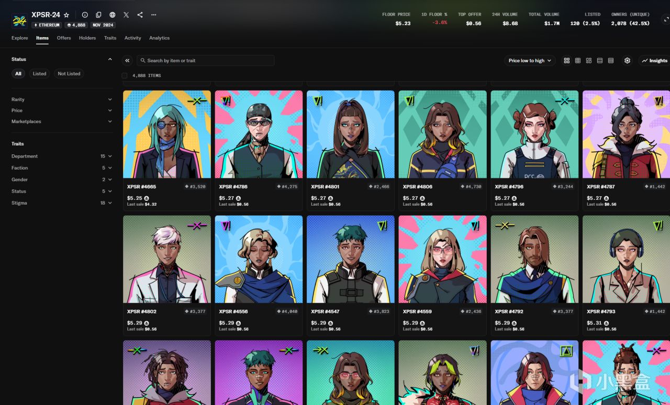
Task: Click the rarity rank #3,823 badge
Action: click(379, 312)
